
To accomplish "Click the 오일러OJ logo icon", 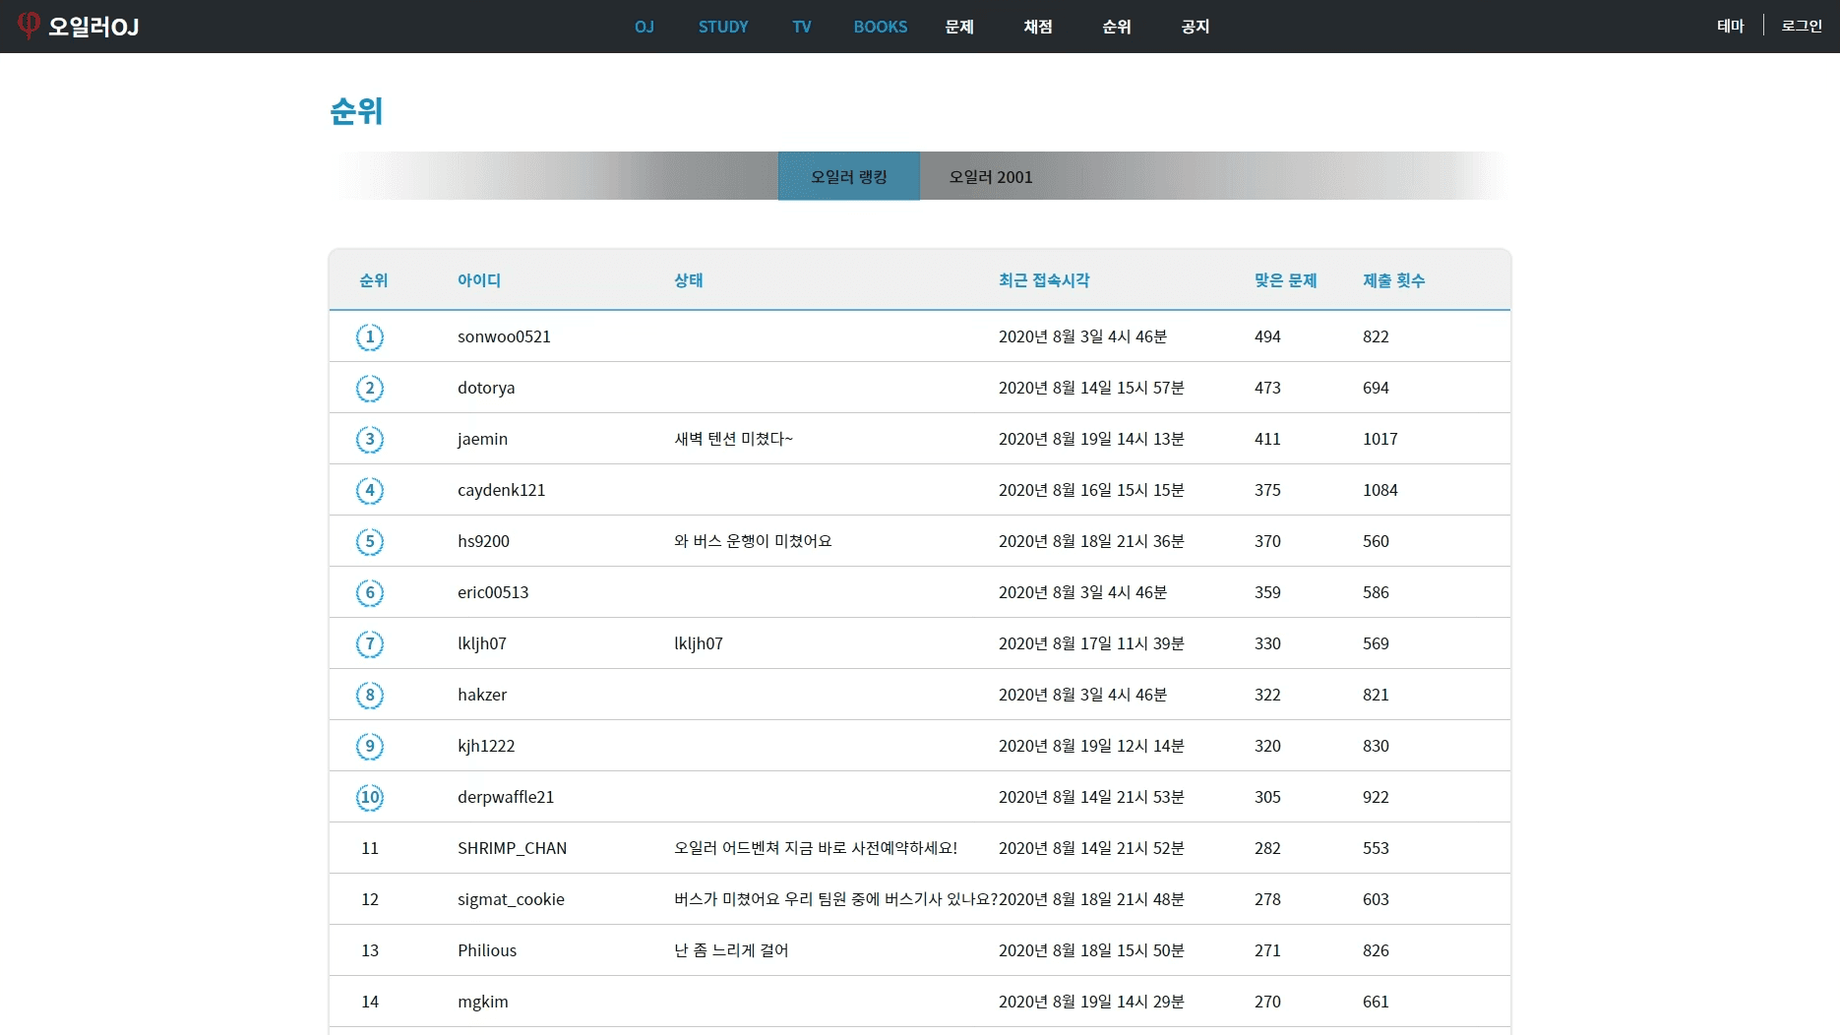I will pyautogui.click(x=29, y=26).
